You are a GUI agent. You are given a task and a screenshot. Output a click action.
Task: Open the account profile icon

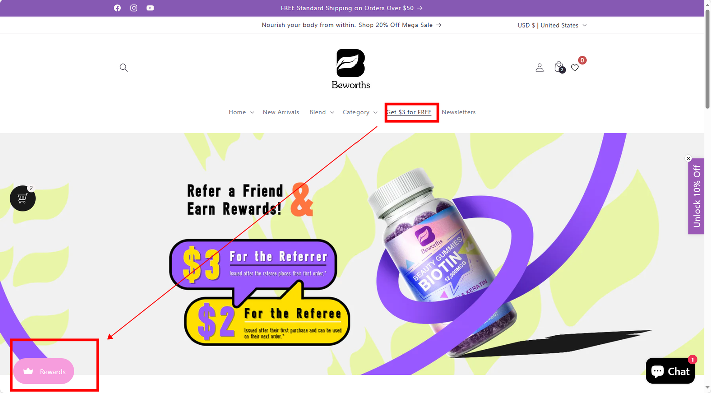click(x=539, y=67)
